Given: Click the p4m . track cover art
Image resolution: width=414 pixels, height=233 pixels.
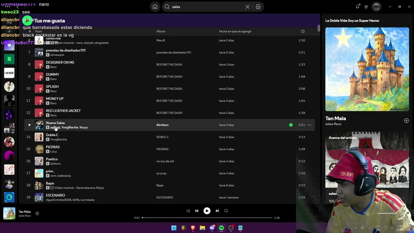Looking at the screenshot, I should pos(39,173).
